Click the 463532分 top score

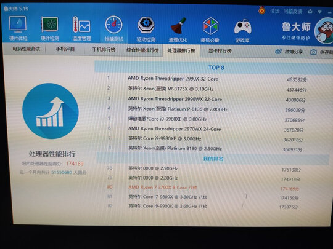(x=297, y=79)
